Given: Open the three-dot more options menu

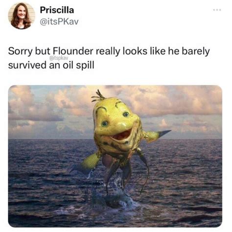Looking at the screenshot, I should [x=217, y=10].
